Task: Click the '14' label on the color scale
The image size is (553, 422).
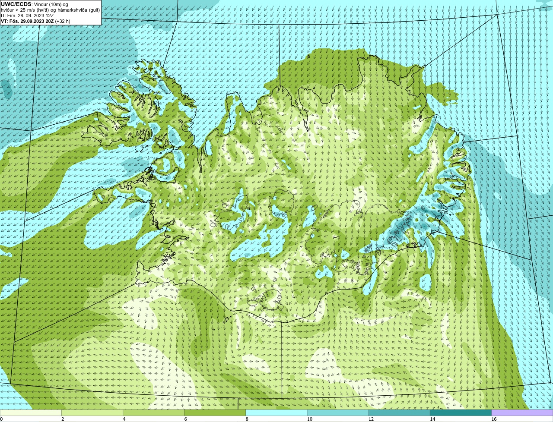Action: tap(432, 419)
